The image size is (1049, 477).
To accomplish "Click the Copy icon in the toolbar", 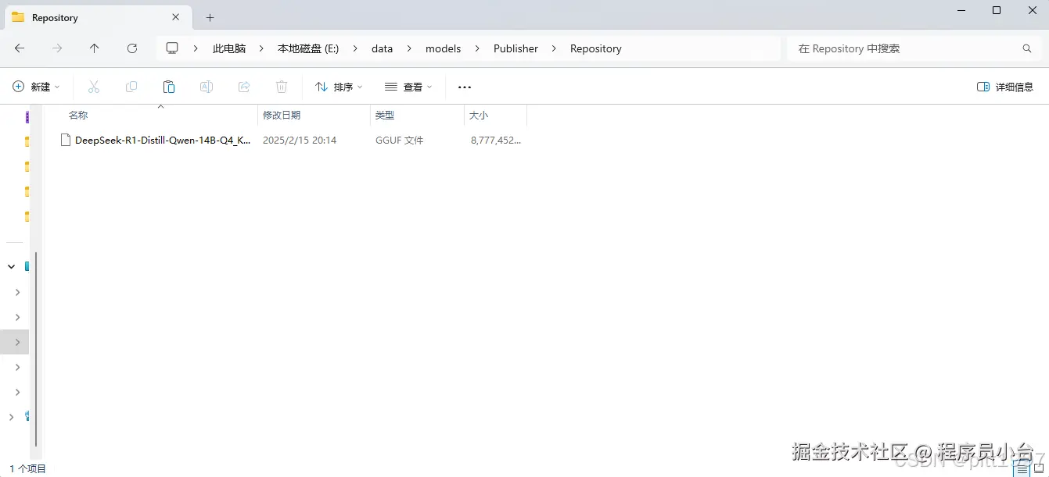I will [131, 87].
